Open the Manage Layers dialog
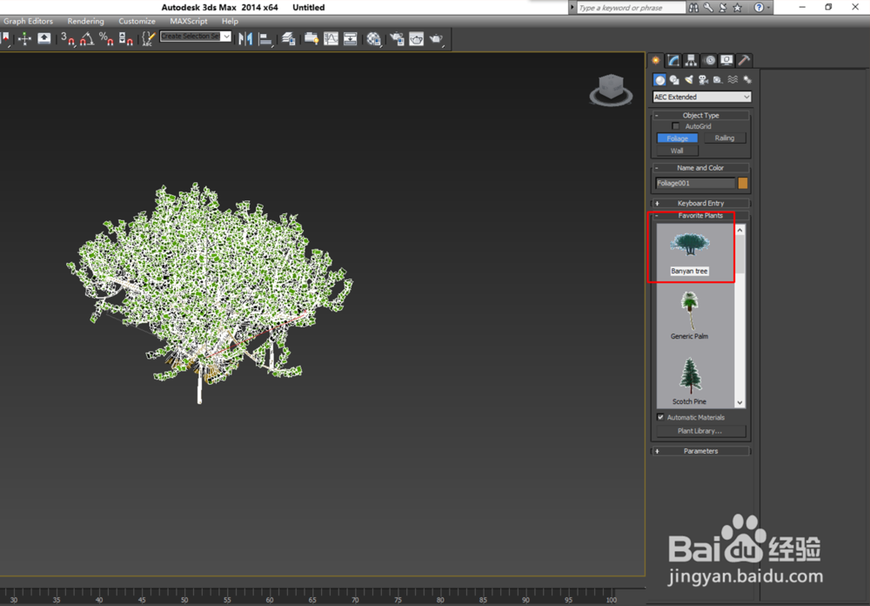870x606 pixels. coord(288,38)
